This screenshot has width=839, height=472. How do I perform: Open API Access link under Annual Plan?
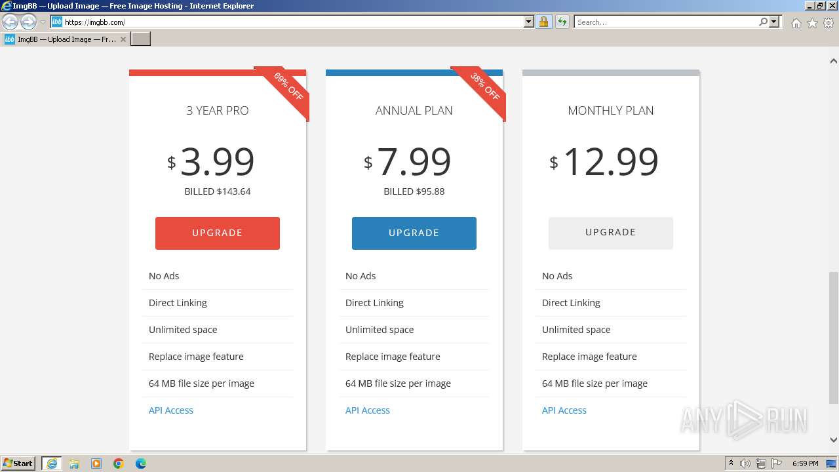click(x=368, y=410)
